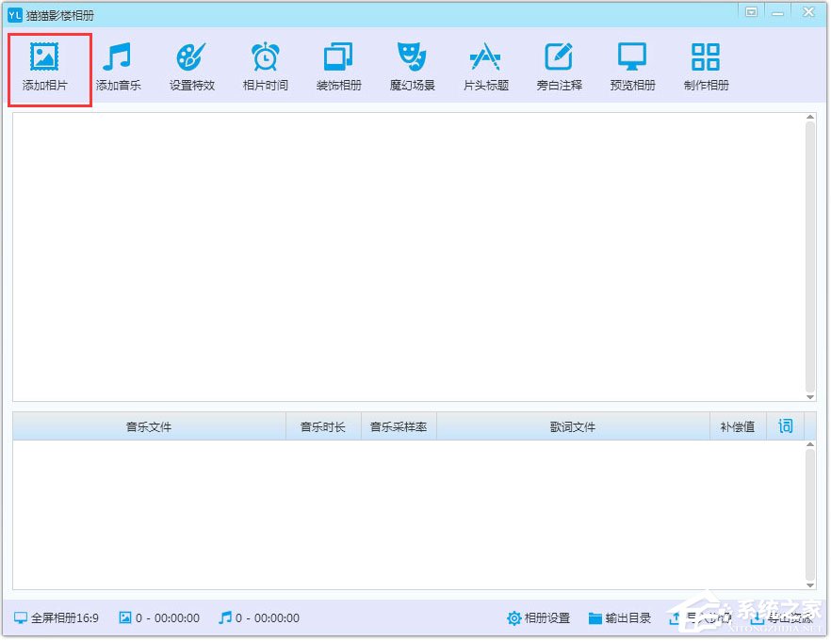Click the 导出资源 export button
Screen dimensions: 831x641
(x=781, y=618)
